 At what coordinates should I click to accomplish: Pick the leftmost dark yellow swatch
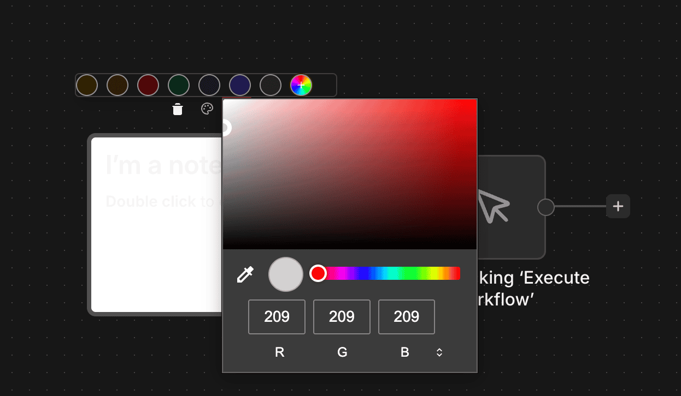[x=87, y=85]
